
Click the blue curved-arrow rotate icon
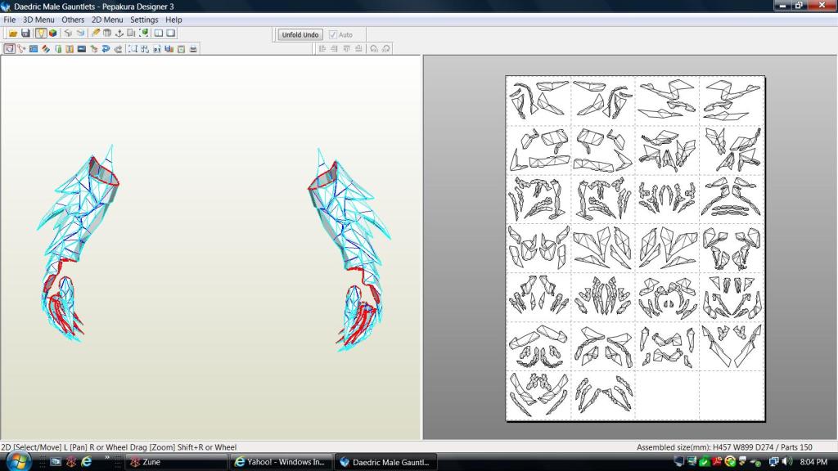(x=106, y=48)
